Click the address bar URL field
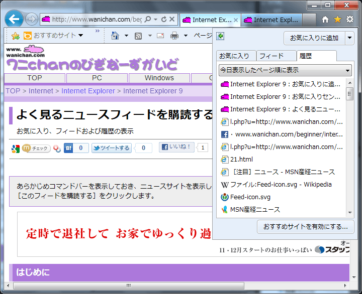The width and height of the screenshot is (362, 294). tap(97, 20)
